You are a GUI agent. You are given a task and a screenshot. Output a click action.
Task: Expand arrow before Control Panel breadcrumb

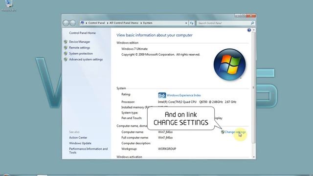tap(87, 23)
